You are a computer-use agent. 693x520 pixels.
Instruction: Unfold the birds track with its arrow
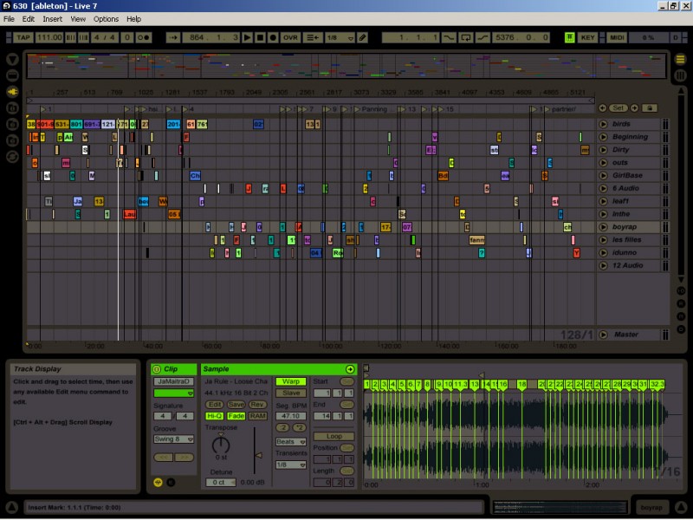[x=603, y=124]
